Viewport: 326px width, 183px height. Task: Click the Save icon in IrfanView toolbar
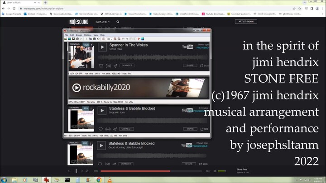[x=73, y=39]
